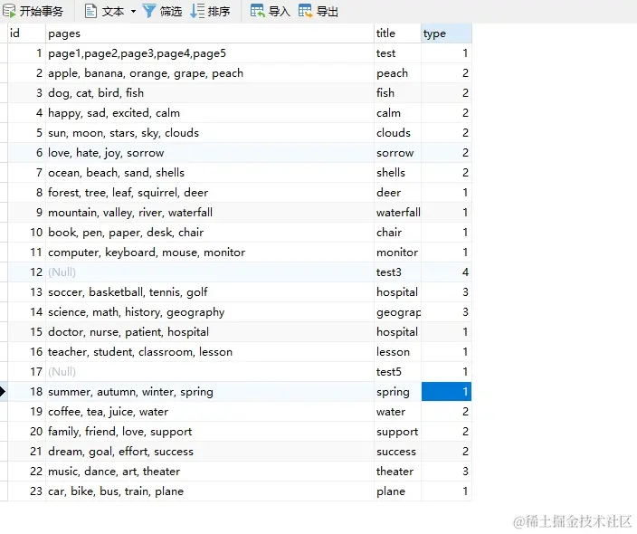Screen dimensions: 637x534
Task: Click title 'hospital' in row 15
Action: 398,332
